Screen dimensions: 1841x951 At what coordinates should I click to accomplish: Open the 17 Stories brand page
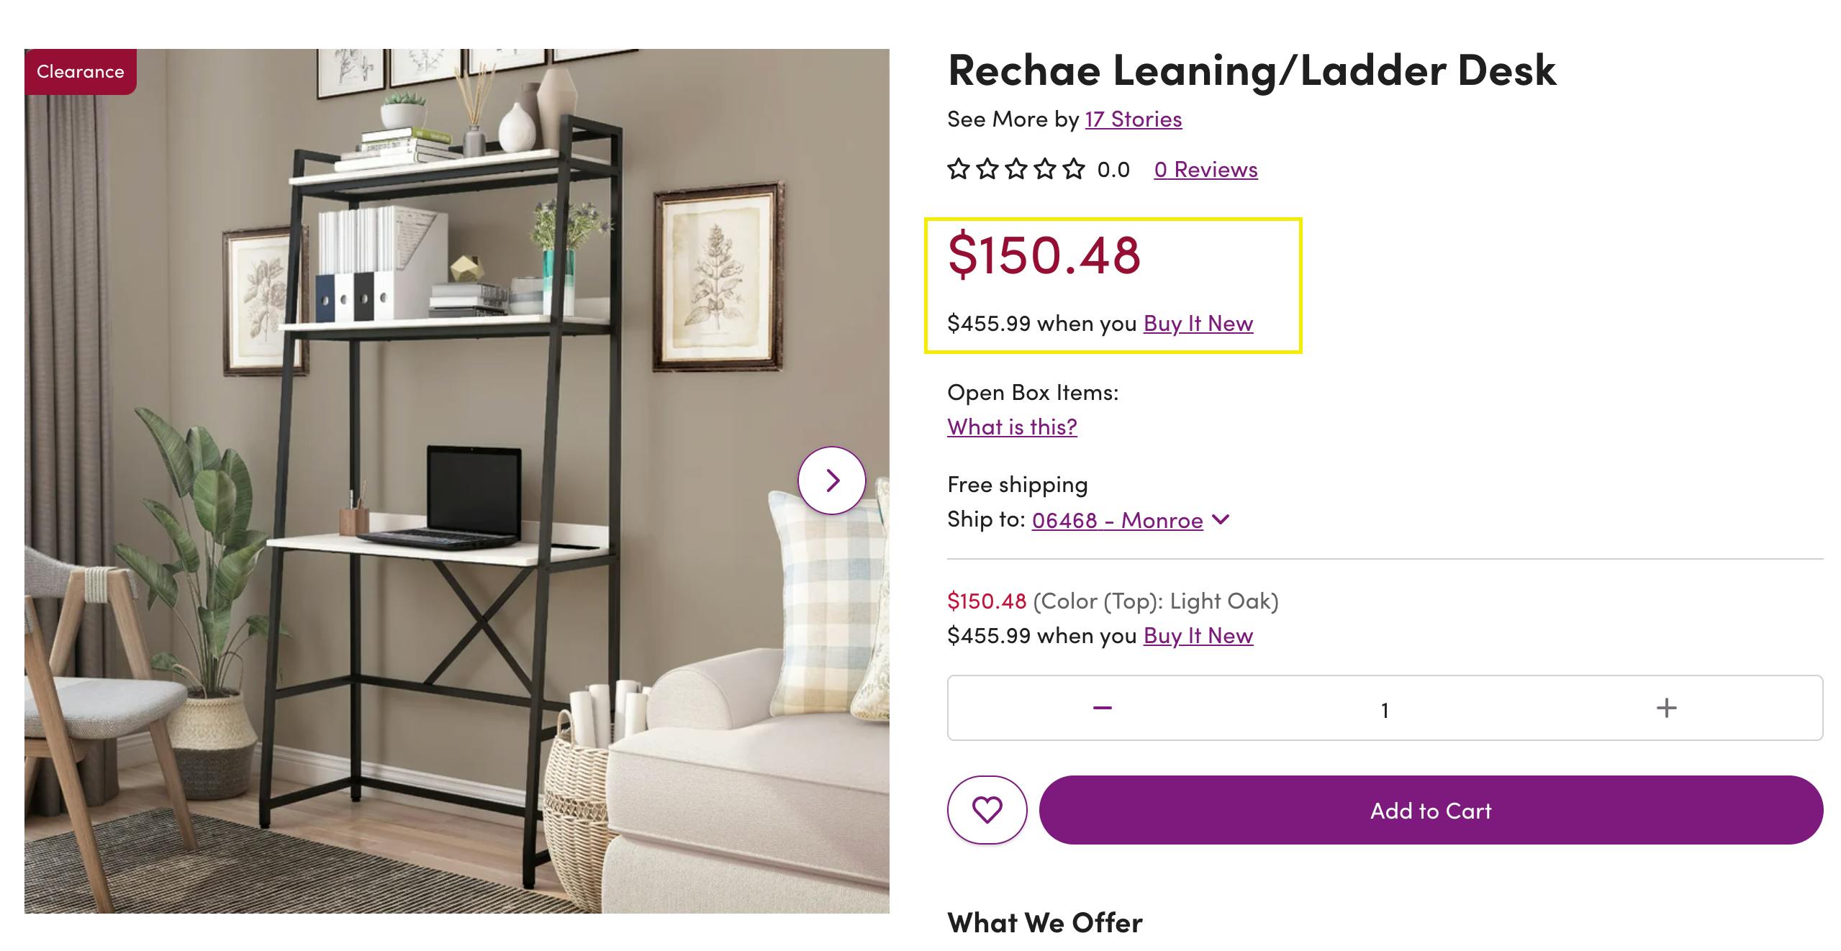1132,119
